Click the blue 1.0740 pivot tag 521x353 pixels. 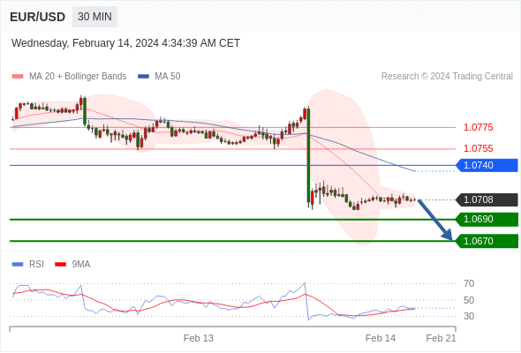[x=487, y=165]
